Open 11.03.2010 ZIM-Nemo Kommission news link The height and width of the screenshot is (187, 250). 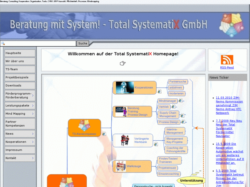tap(229, 105)
